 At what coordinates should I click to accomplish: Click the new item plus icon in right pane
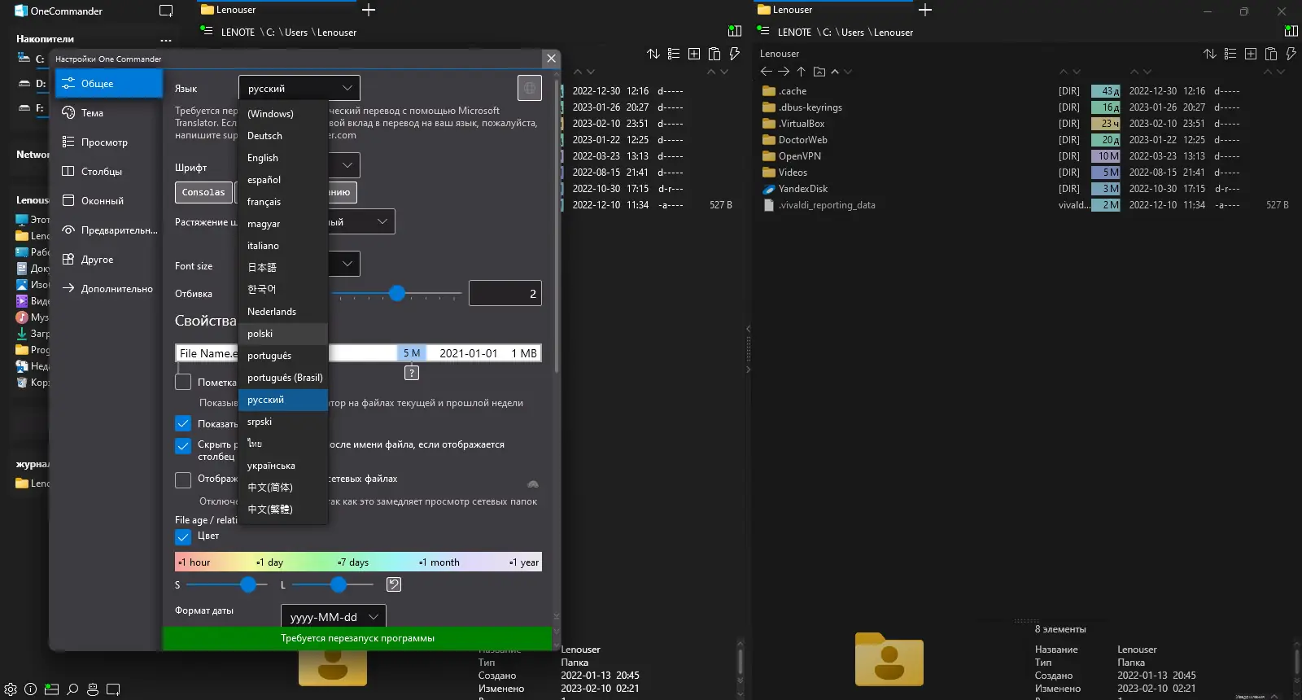1251,54
